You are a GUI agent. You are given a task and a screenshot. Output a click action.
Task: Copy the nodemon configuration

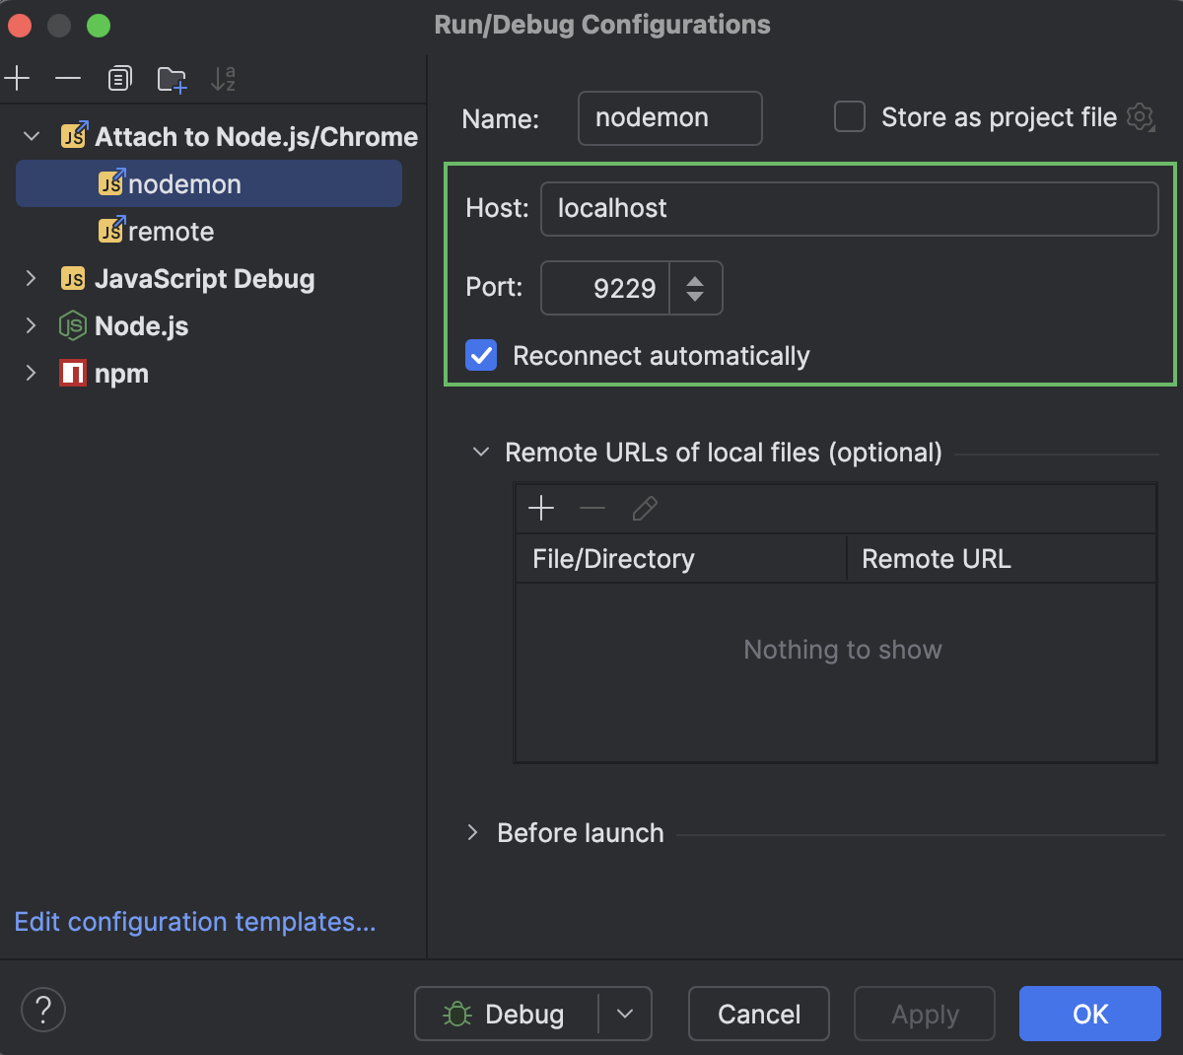119,78
